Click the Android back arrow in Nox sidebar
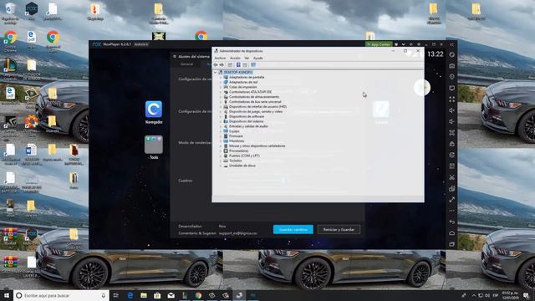535x301 pixels. pos(451,222)
